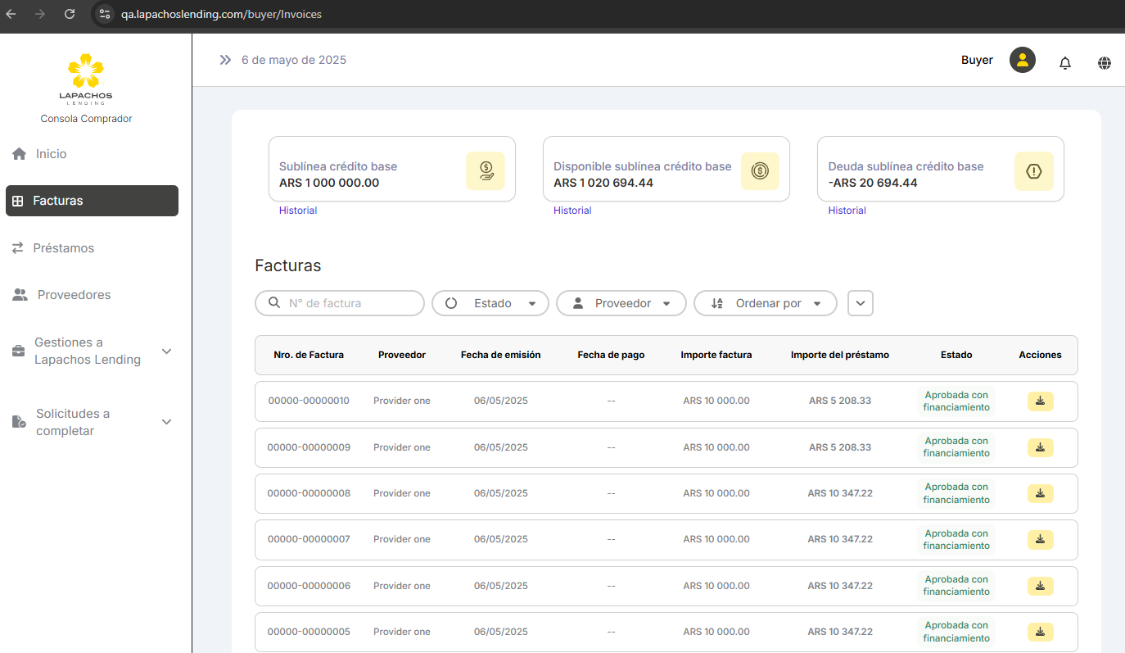Open Proveedores in the sidebar
This screenshot has width=1125, height=653.
coord(73,295)
